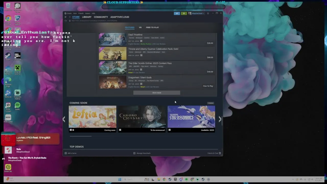Click Add a Game at bottom

tap(71, 153)
